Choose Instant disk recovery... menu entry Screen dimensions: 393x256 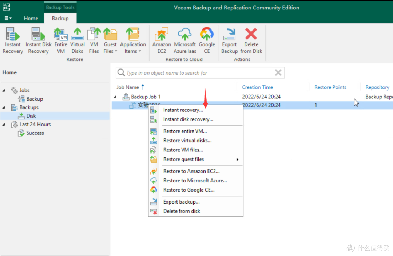click(196, 119)
